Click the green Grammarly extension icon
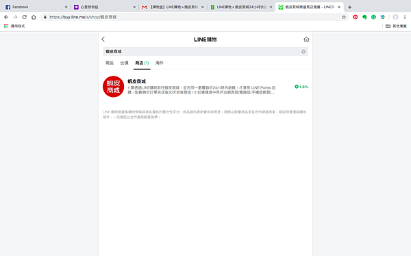The width and height of the screenshot is (411, 256). [373, 17]
